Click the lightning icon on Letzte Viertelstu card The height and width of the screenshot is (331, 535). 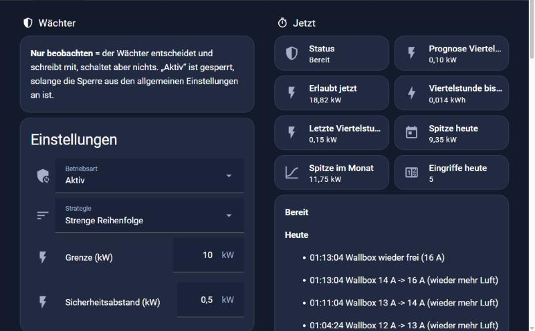pyautogui.click(x=292, y=132)
